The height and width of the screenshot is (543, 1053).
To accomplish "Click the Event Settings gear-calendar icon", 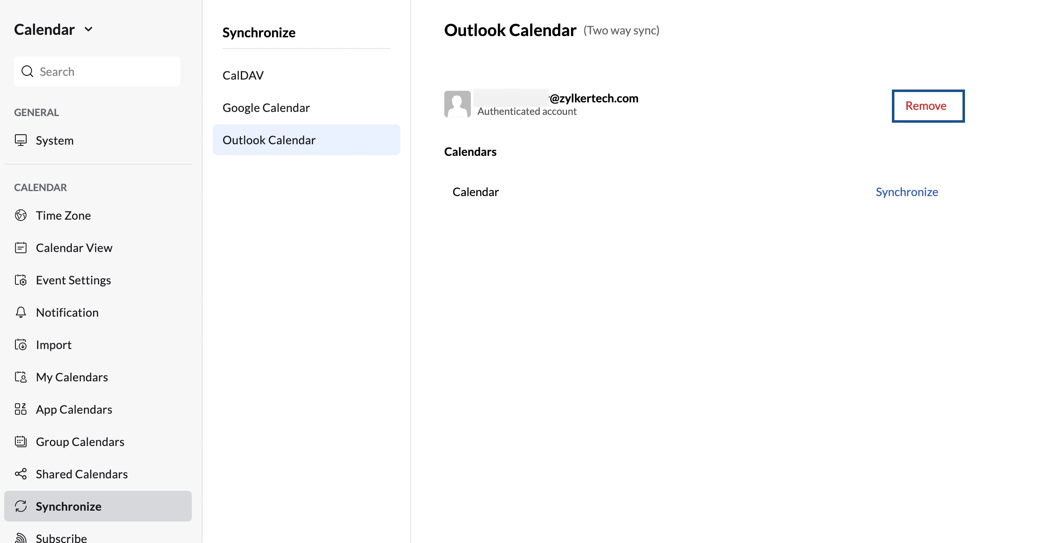I will 21,280.
